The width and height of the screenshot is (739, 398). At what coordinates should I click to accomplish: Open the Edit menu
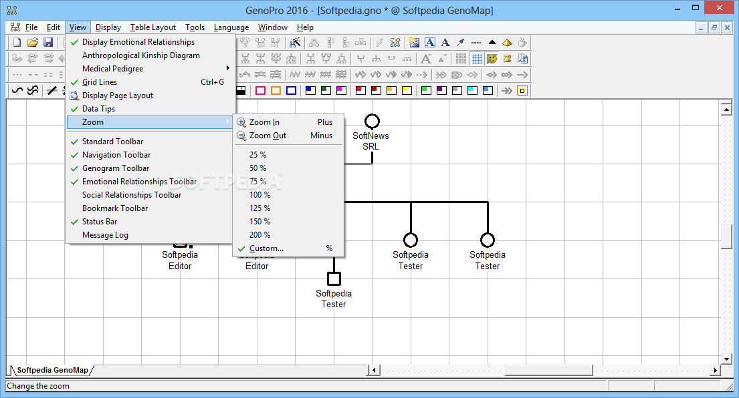54,27
